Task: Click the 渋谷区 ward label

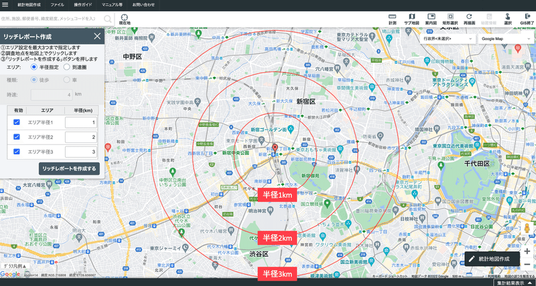Action: [x=259, y=255]
